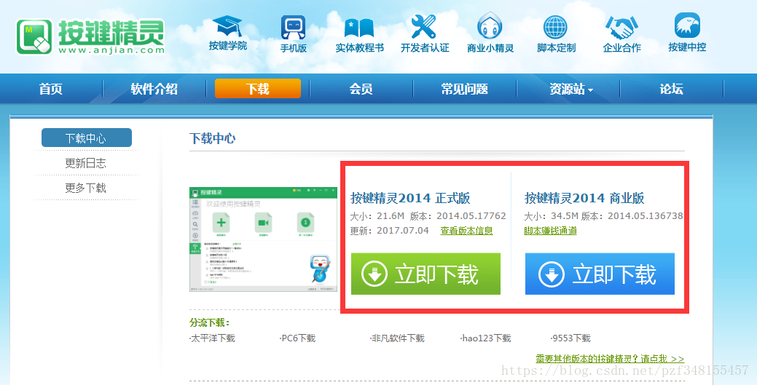Click 版本：2014.05.136738 text
Image resolution: width=757 pixels, height=385 pixels.
[632, 215]
